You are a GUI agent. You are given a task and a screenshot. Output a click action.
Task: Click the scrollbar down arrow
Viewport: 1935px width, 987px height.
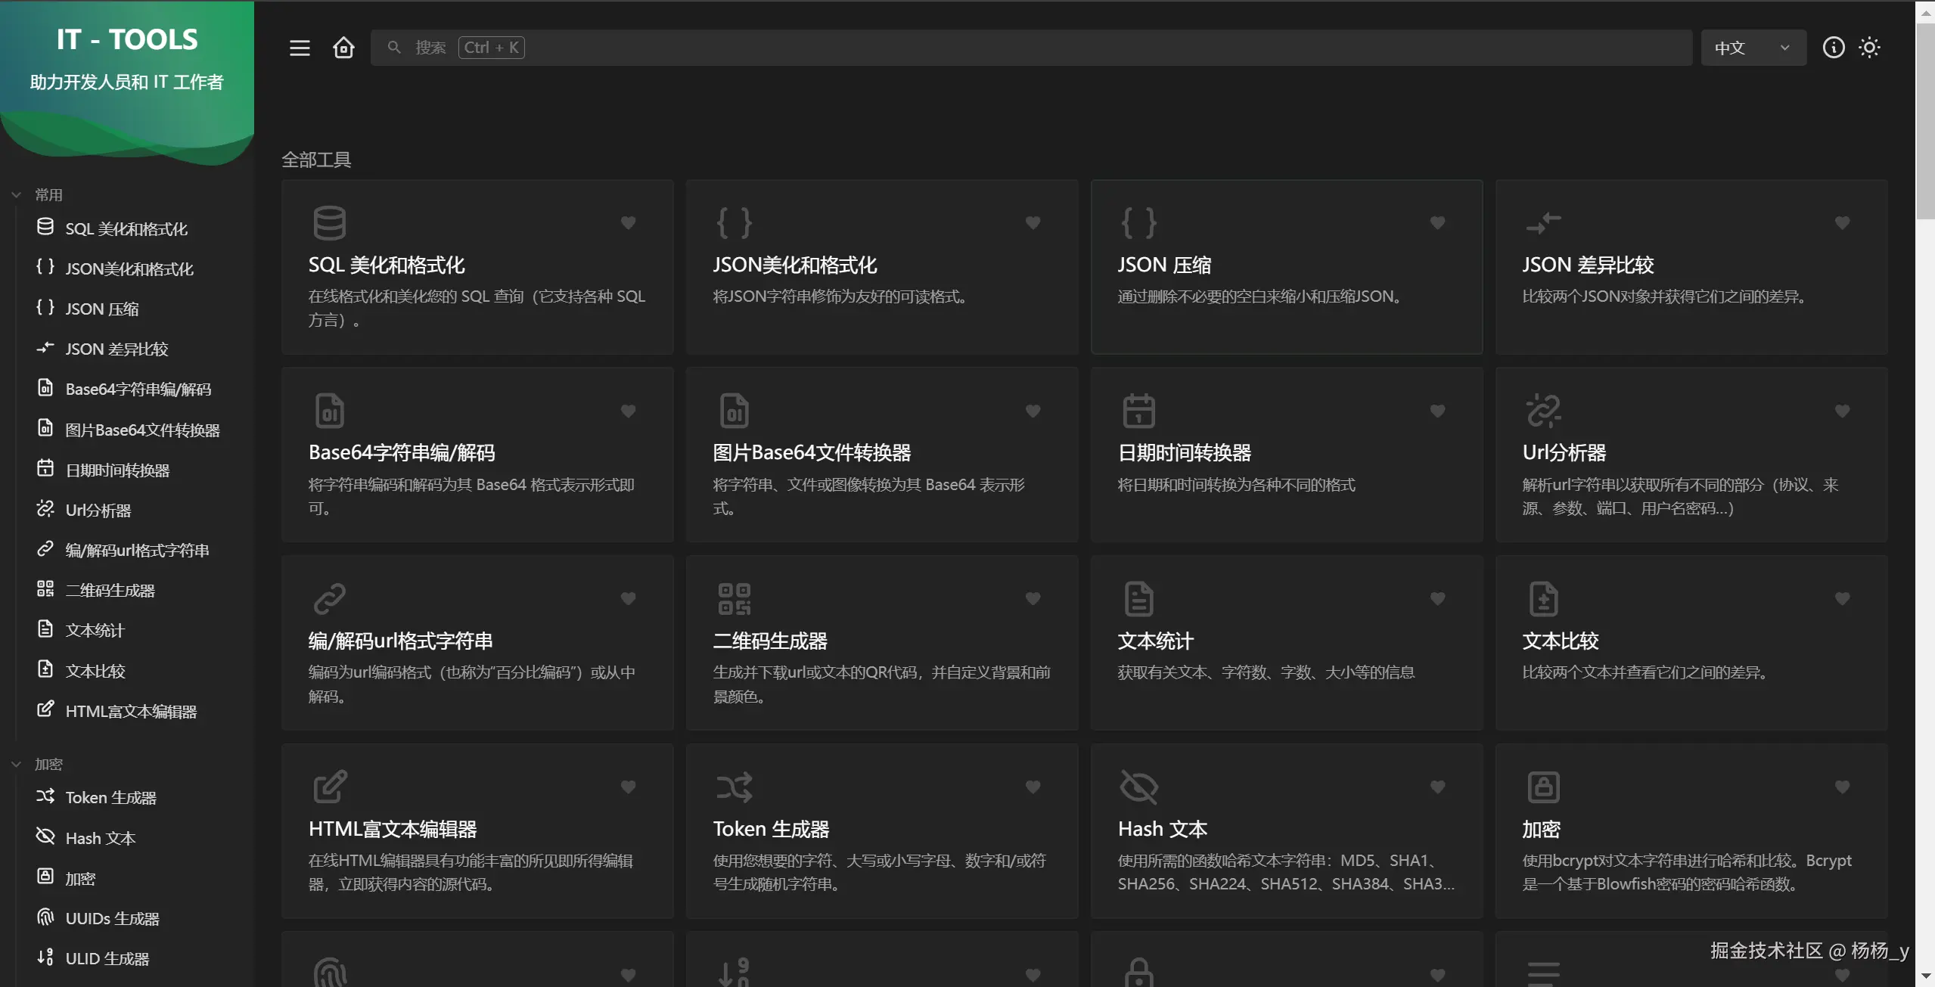(1925, 977)
